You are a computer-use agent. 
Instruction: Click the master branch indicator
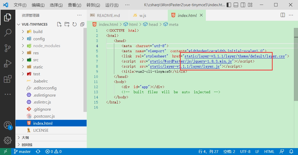click(x=22, y=152)
